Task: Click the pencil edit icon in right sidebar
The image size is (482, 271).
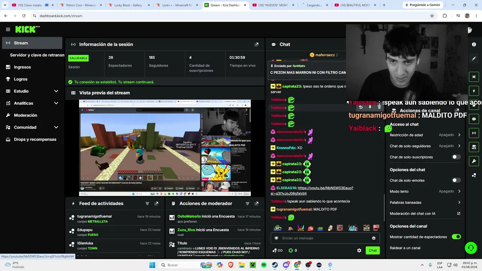Action: pyautogui.click(x=474, y=58)
